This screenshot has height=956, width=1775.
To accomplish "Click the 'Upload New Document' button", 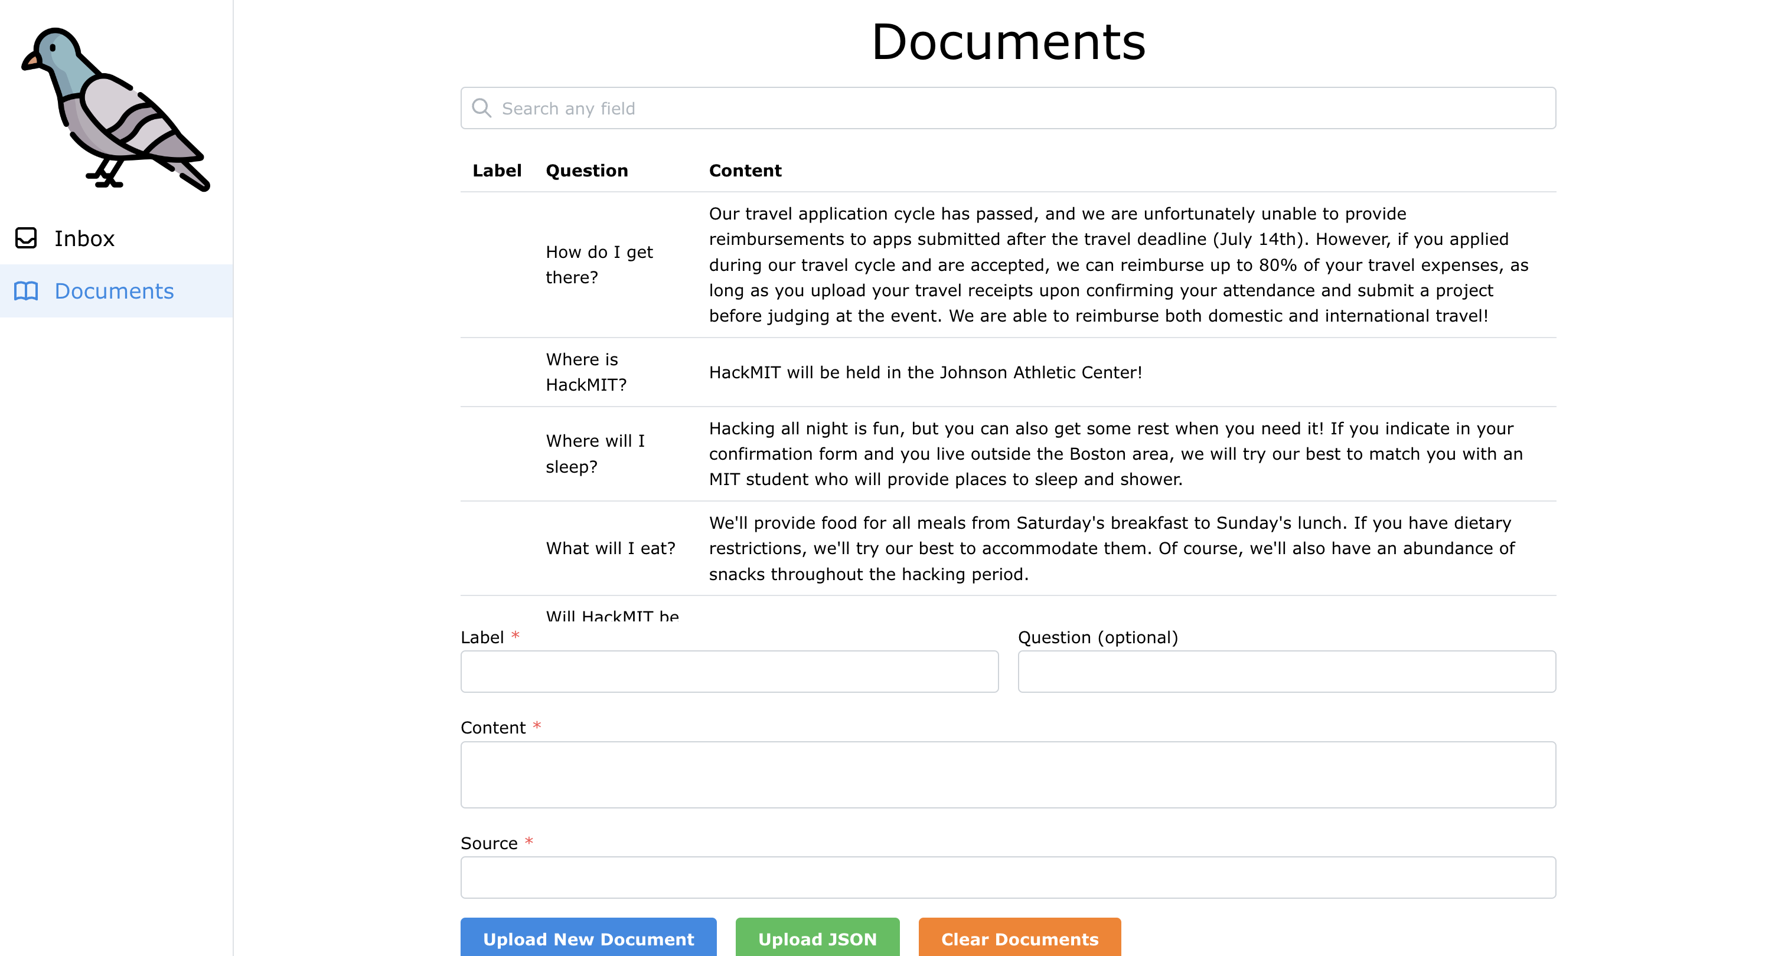I will point(589,939).
